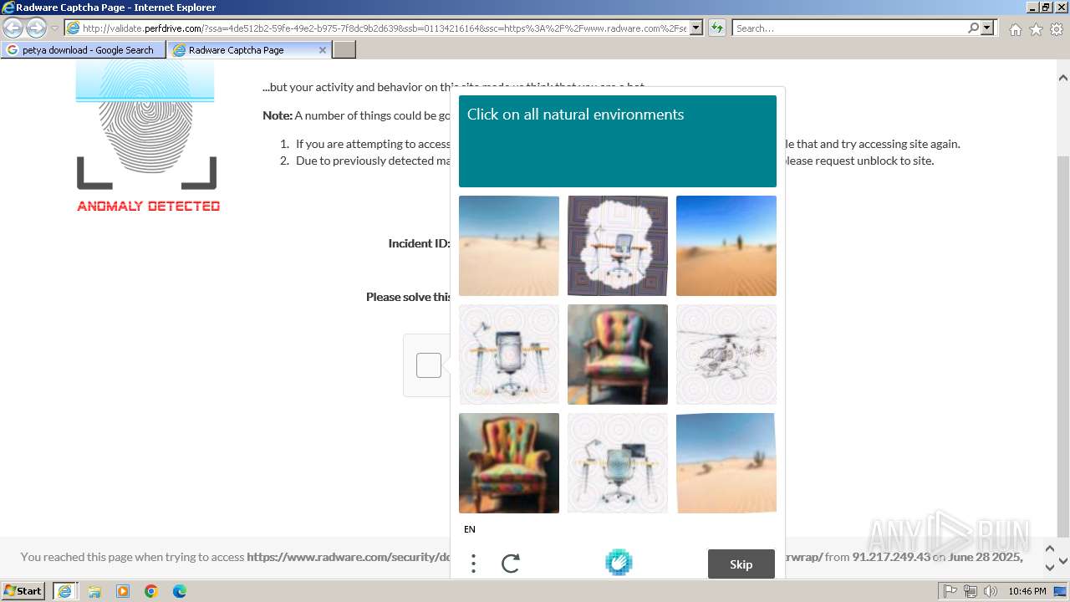Select center colorful armchair image
This screenshot has height=602, width=1070.
tap(618, 355)
